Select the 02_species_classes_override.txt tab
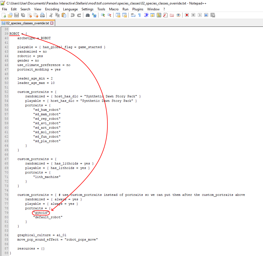The width and height of the screenshot is (263, 256). coord(27,23)
